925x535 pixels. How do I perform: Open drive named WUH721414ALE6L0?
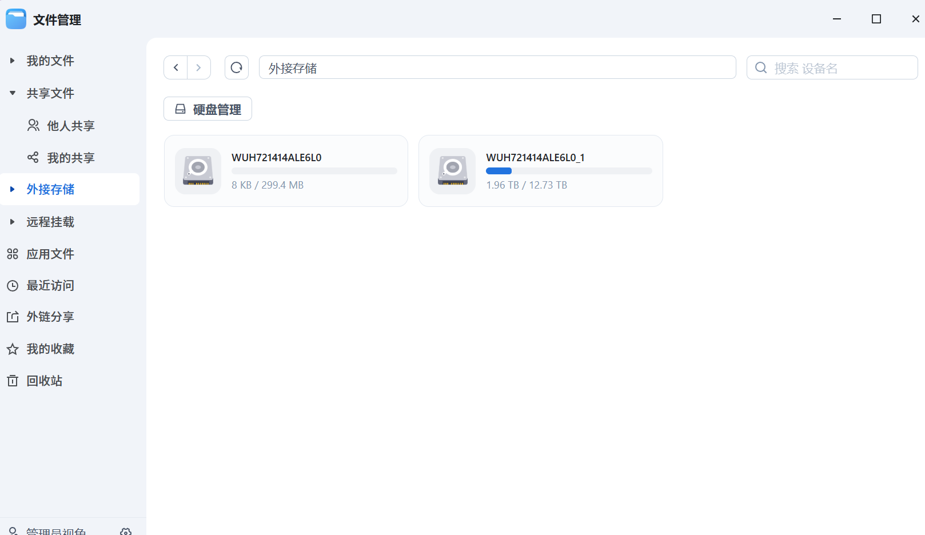[277, 158]
